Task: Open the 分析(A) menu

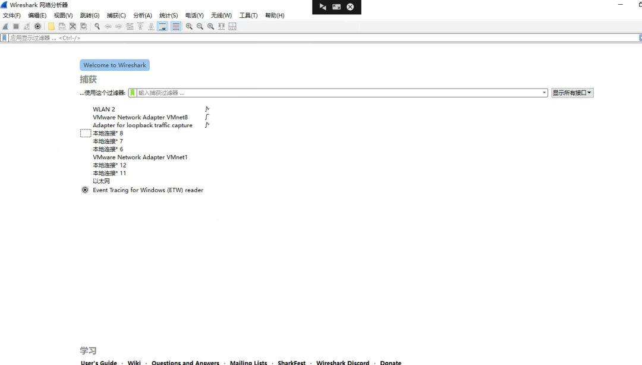Action: (143, 15)
